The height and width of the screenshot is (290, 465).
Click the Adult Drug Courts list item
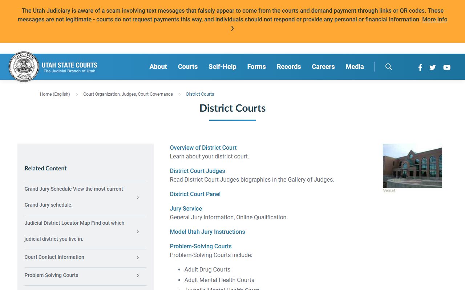click(x=207, y=269)
